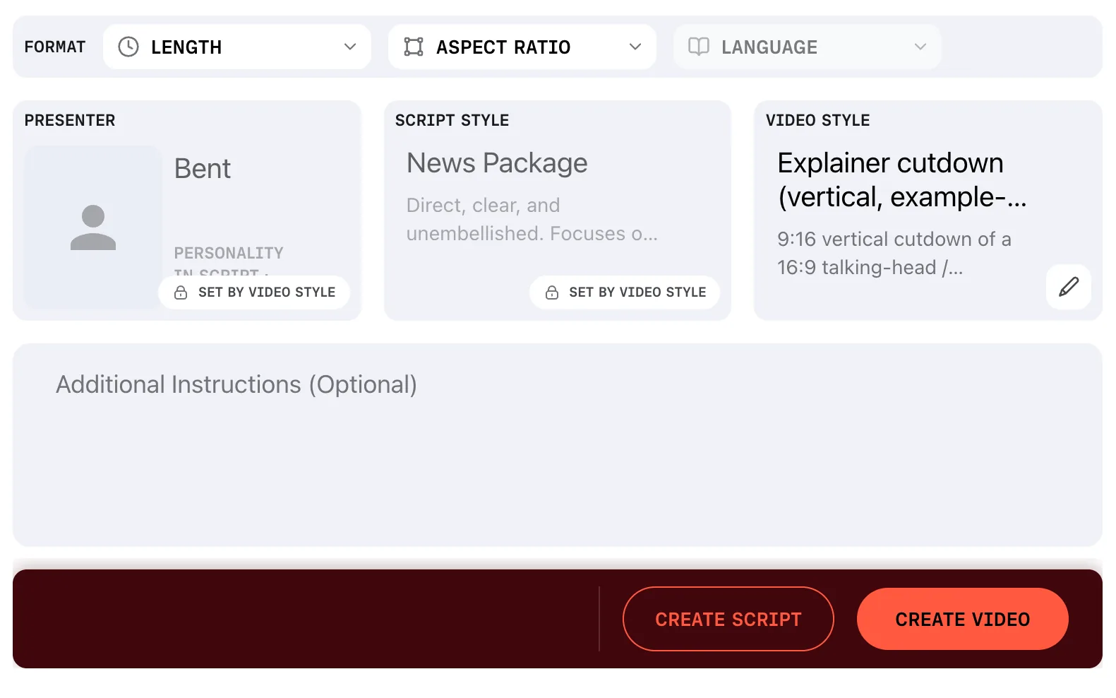Click Set By Video Style badge in Script Style card
1116x698 pixels.
[625, 292]
